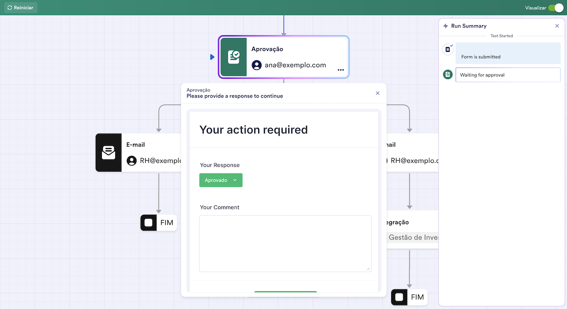Select the Gestão de Inventário integration node
Viewport: 567px width, 309px height.
[413, 237]
